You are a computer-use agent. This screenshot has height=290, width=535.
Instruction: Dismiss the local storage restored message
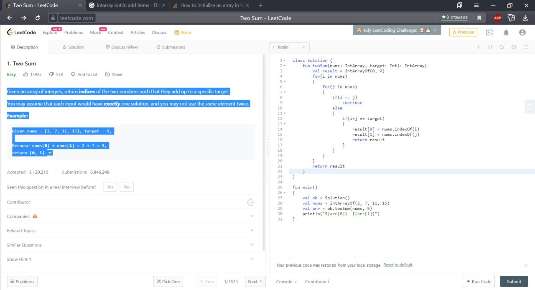coord(526,265)
